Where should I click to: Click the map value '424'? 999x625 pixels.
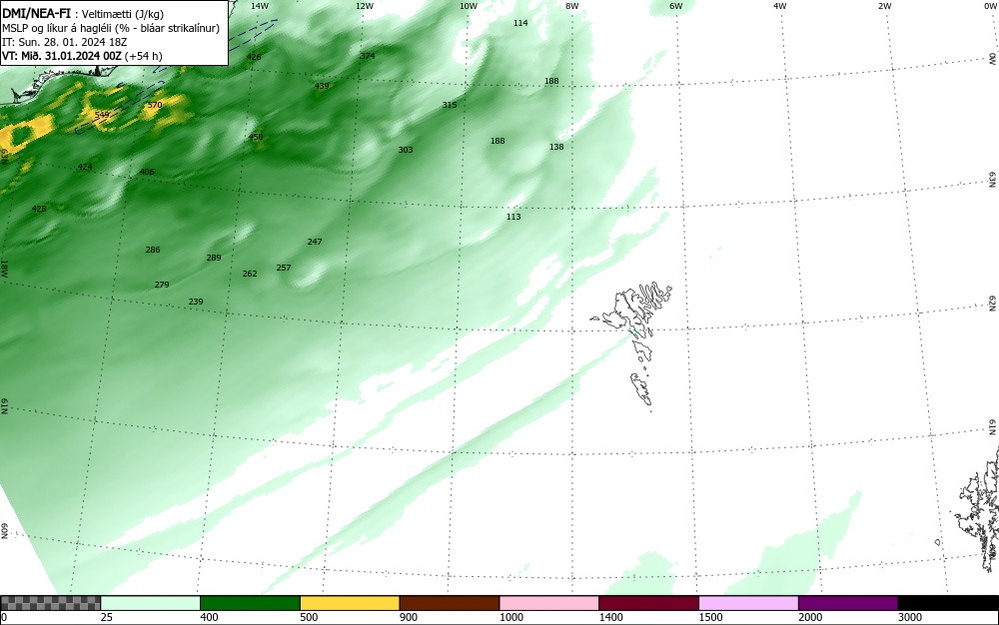coord(85,168)
